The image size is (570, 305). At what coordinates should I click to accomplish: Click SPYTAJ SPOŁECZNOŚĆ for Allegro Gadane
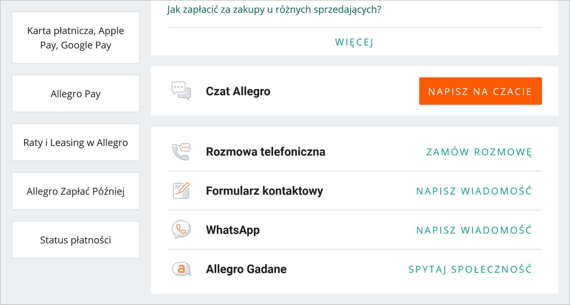click(x=470, y=269)
